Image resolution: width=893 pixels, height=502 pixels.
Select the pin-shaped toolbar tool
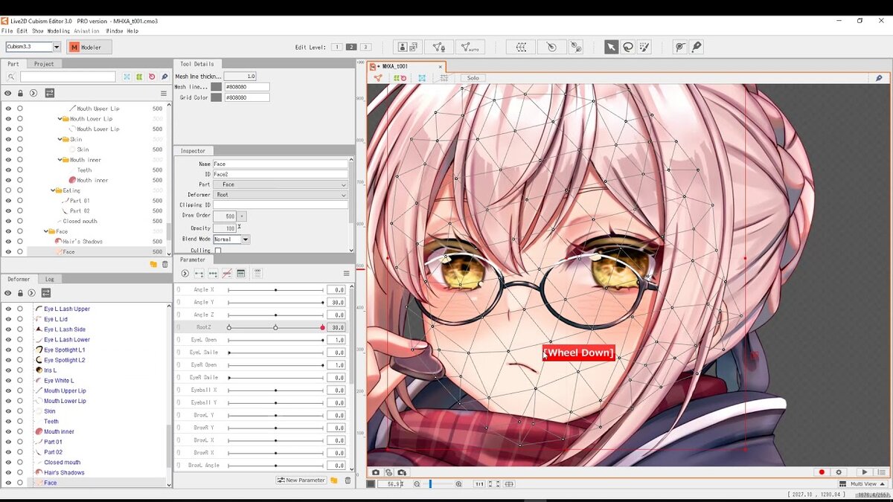click(x=697, y=47)
